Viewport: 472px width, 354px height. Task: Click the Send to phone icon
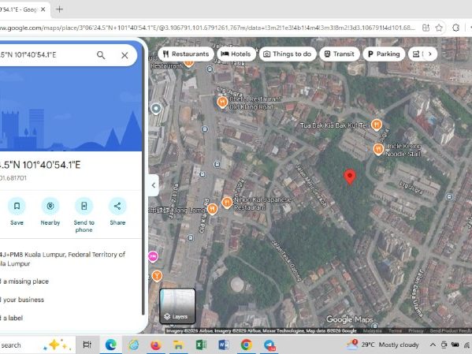[84, 206]
